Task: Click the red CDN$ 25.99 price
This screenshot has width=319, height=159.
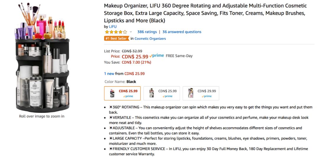Action: [135, 57]
